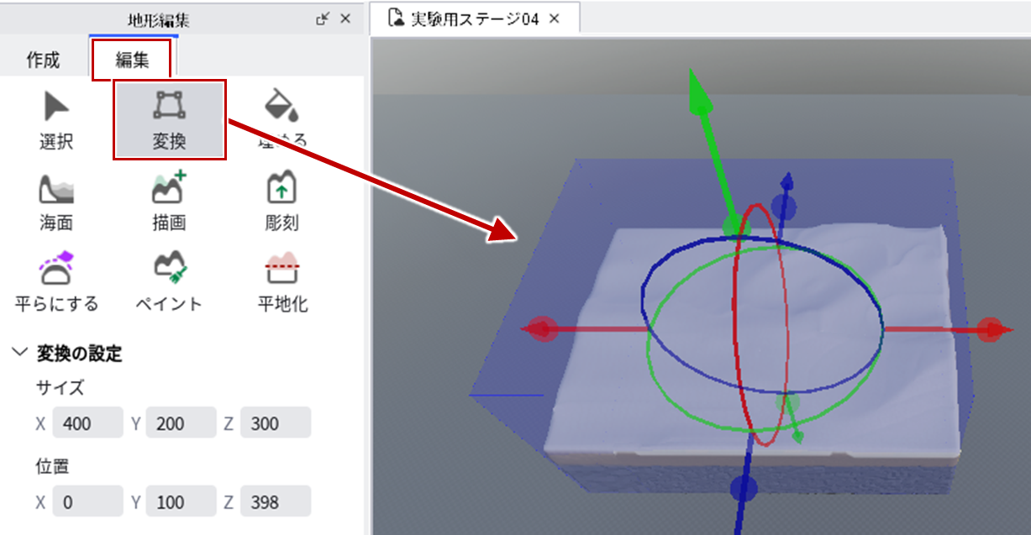Viewport: 1031px width, 535px height.
Task: Select the 彫刻 (Sculpt) tool
Action: (x=281, y=202)
